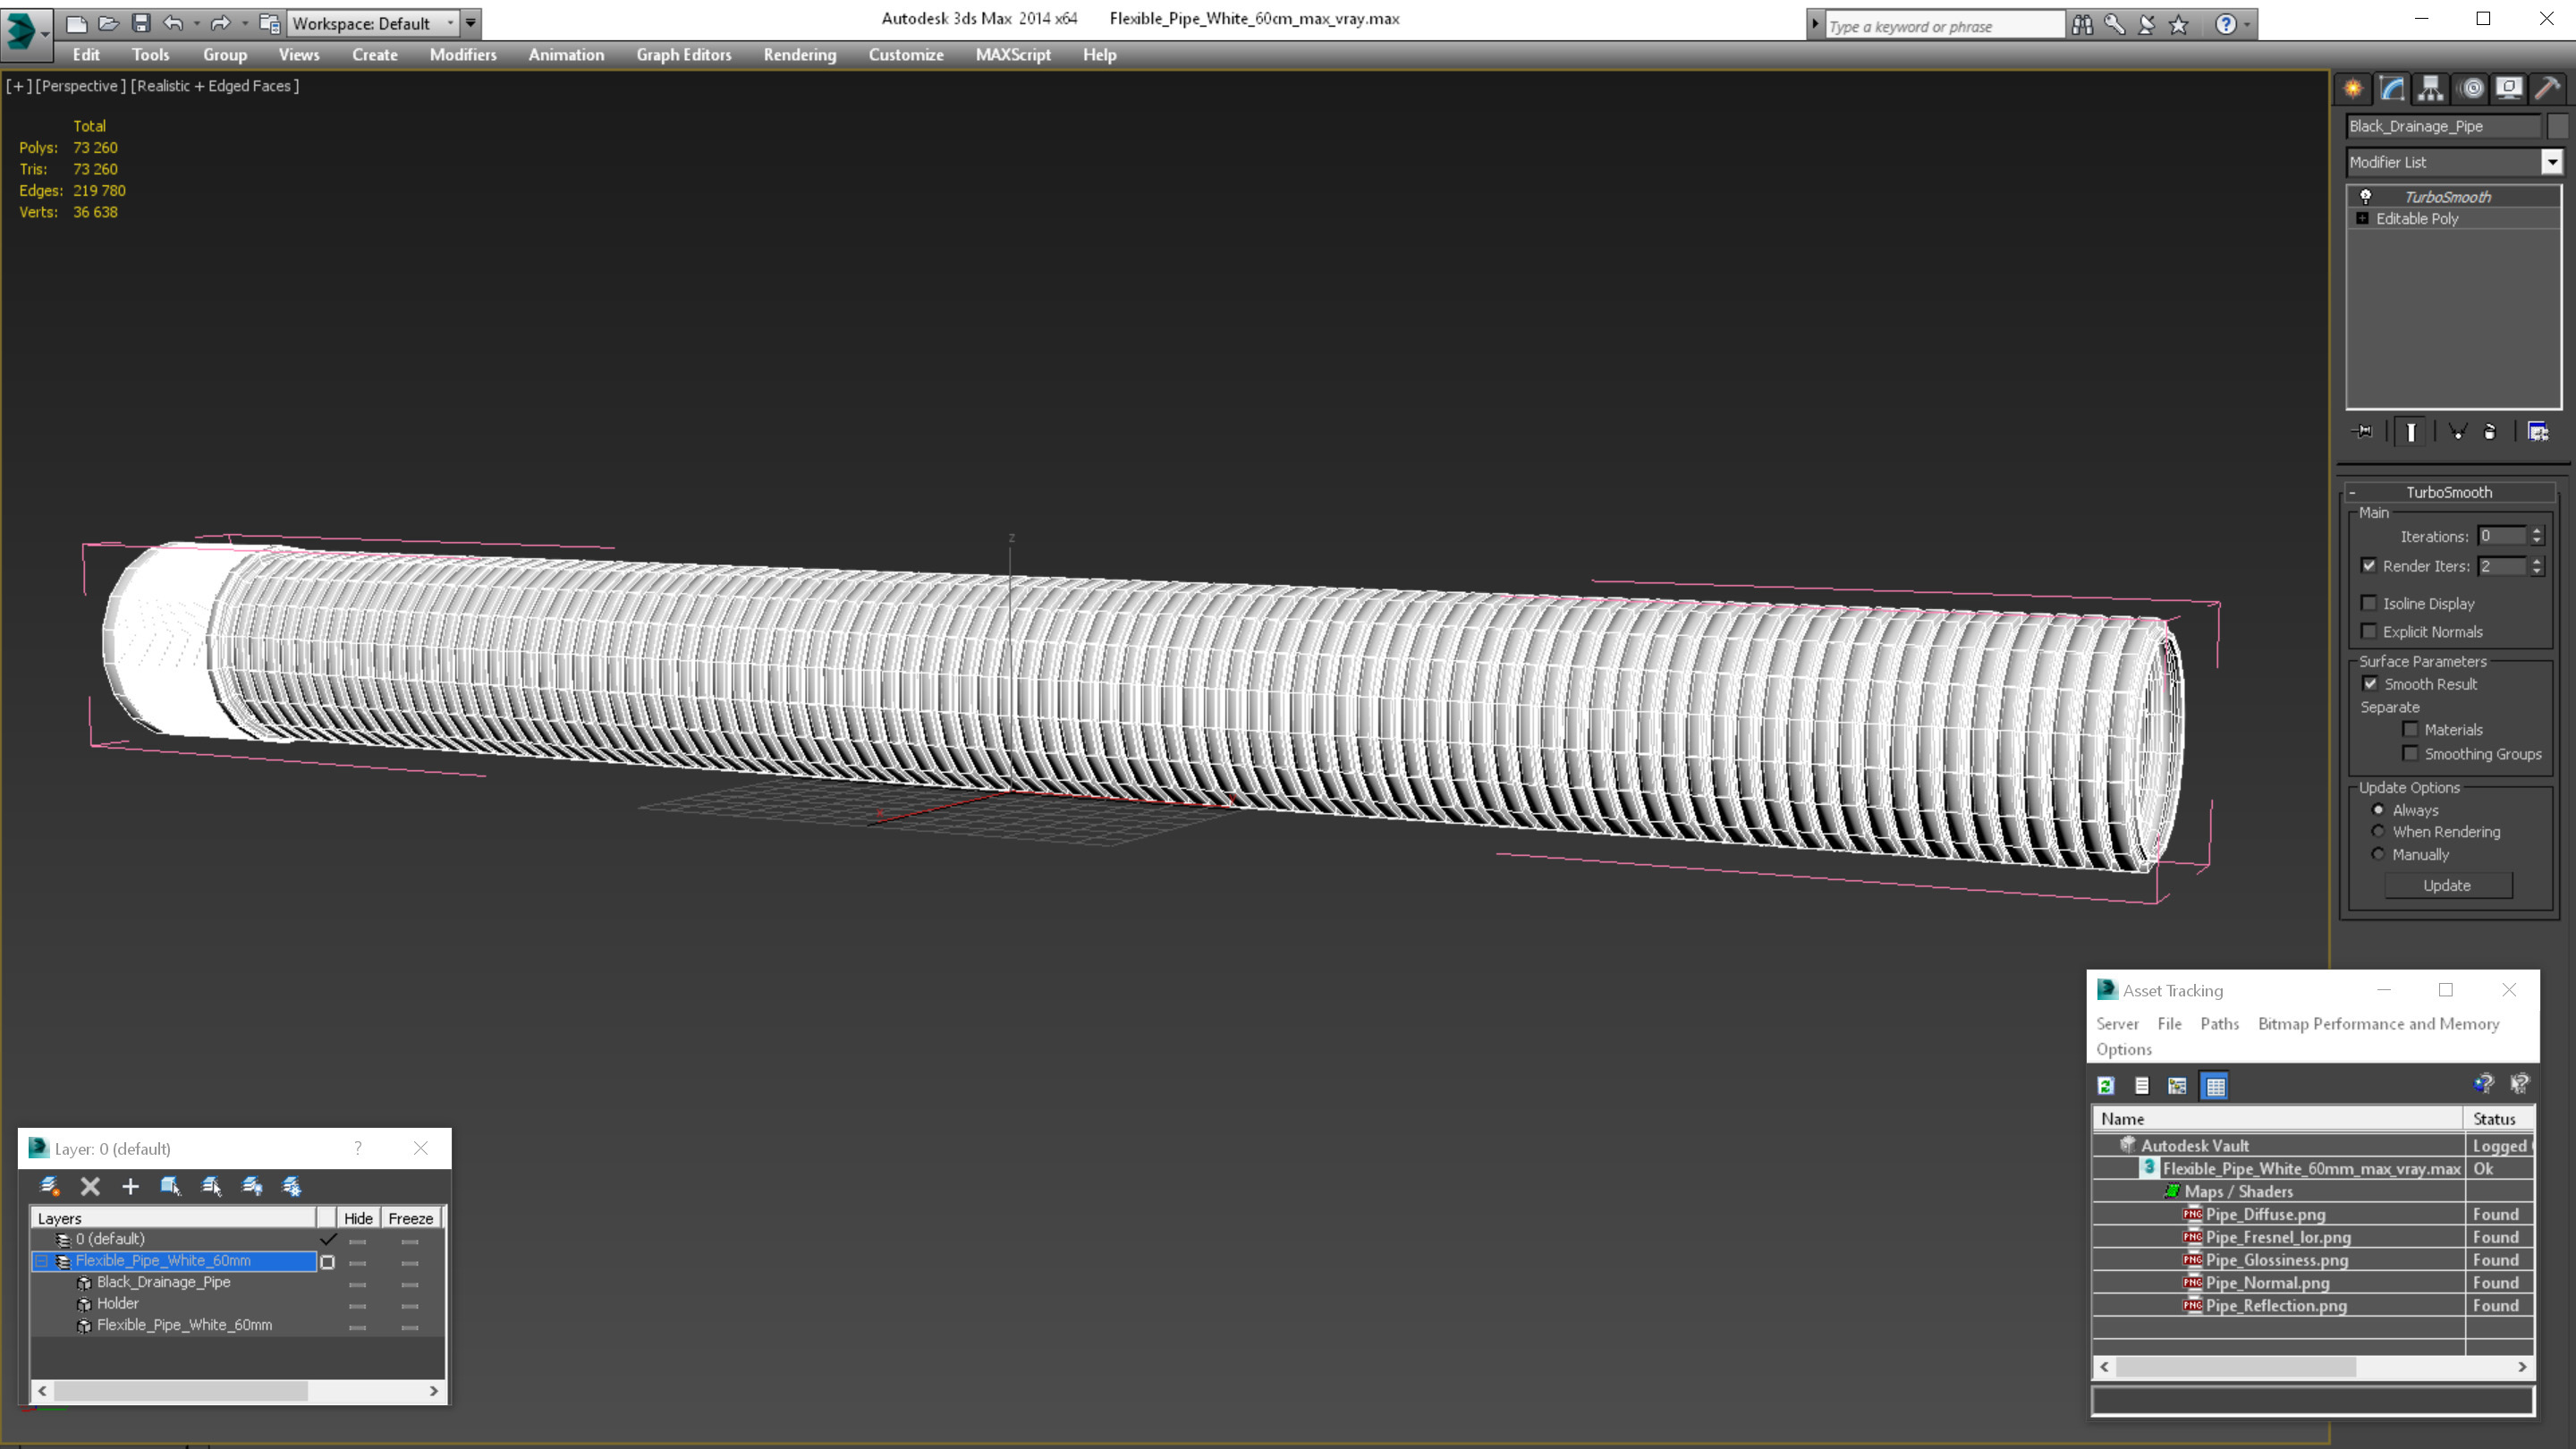Refresh the Asset Tracking list
2576x1449 pixels.
pos(2105,1086)
